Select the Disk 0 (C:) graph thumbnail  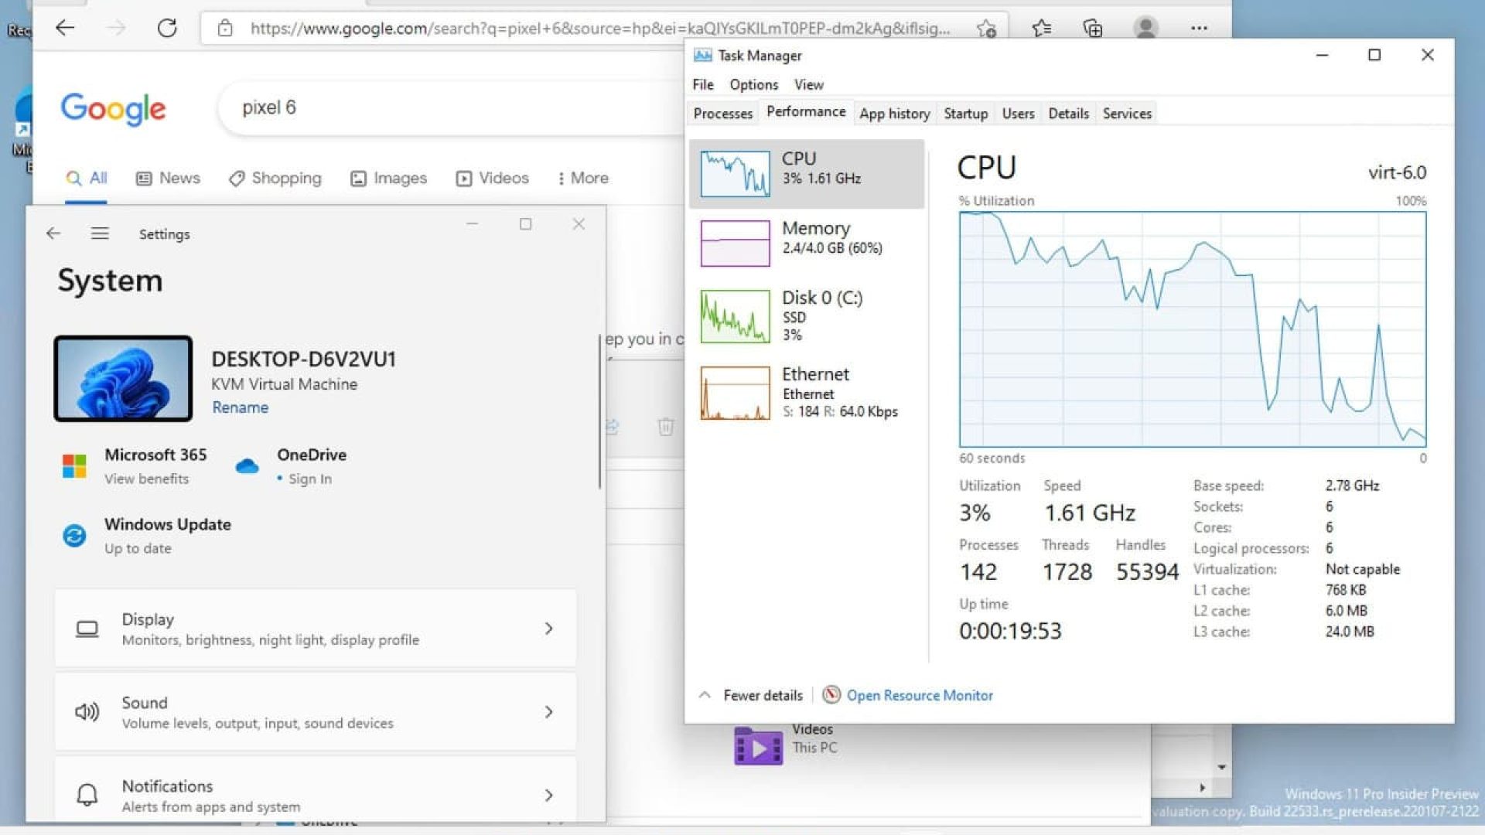point(735,316)
